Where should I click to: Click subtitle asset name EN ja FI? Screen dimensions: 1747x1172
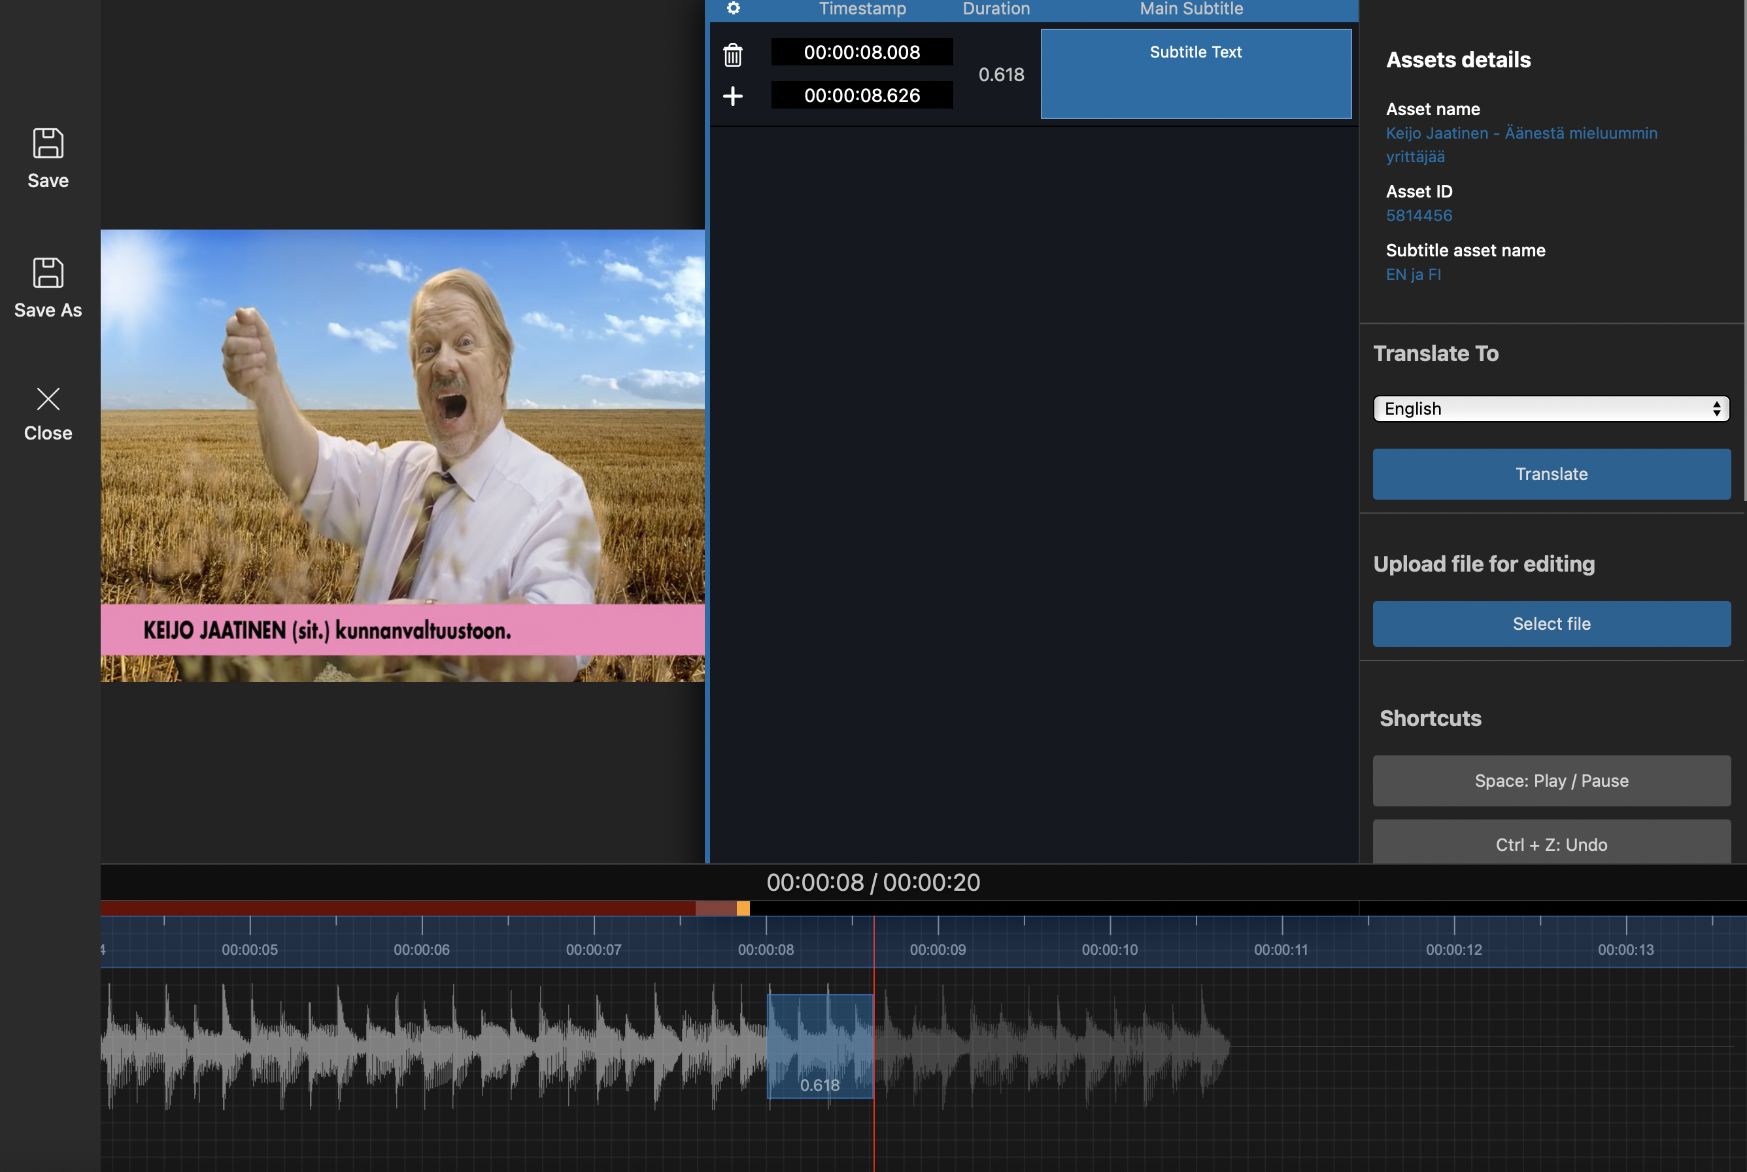[1413, 274]
